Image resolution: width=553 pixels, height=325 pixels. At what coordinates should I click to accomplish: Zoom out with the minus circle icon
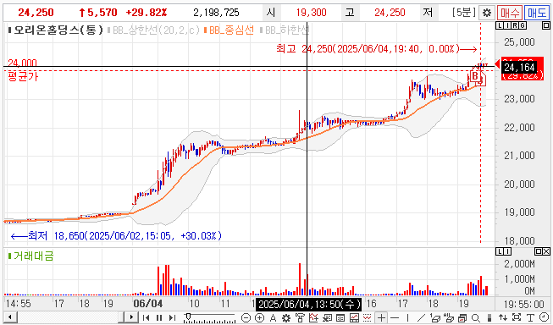click(x=246, y=317)
